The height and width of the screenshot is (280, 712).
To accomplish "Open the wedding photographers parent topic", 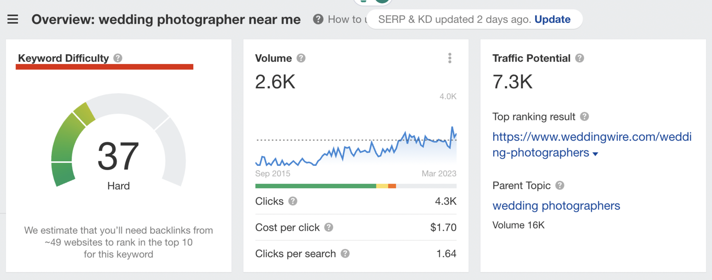I will point(556,206).
